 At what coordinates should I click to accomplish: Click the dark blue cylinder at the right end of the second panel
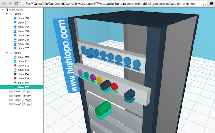tap(130, 95)
